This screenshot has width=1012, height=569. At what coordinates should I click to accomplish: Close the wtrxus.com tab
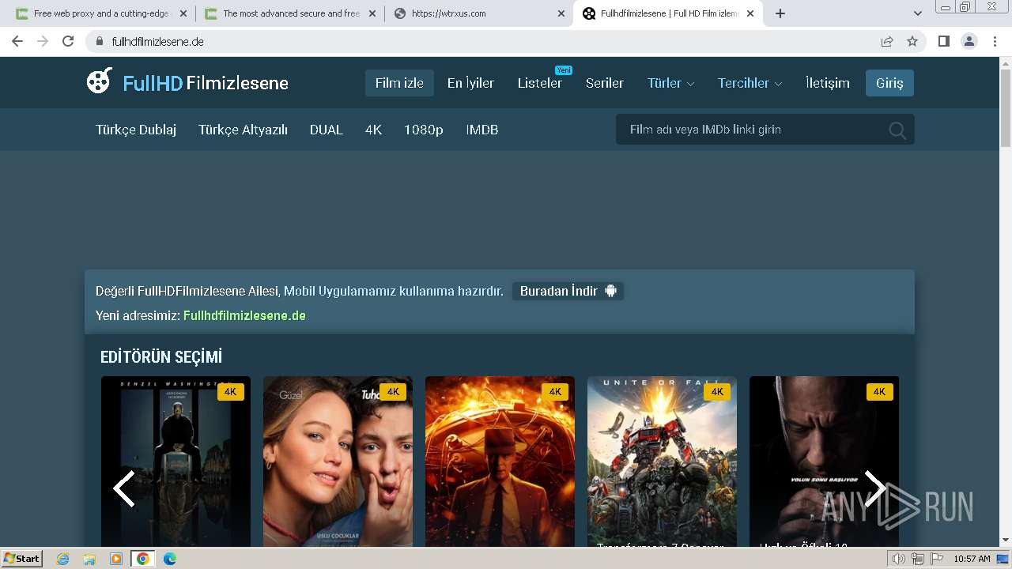[561, 13]
